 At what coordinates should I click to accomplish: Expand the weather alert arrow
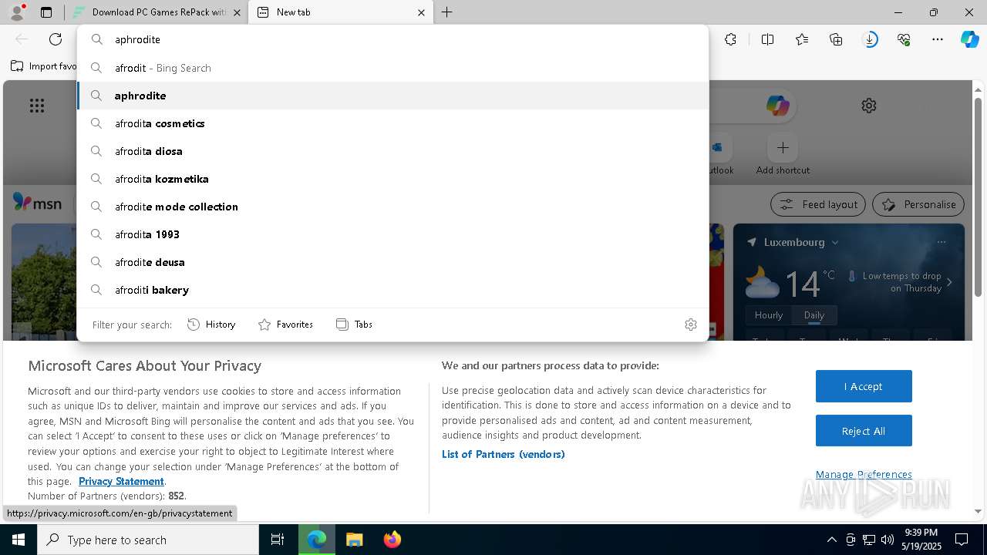(949, 282)
